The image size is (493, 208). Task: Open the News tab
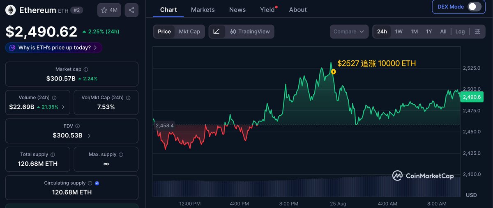[237, 9]
